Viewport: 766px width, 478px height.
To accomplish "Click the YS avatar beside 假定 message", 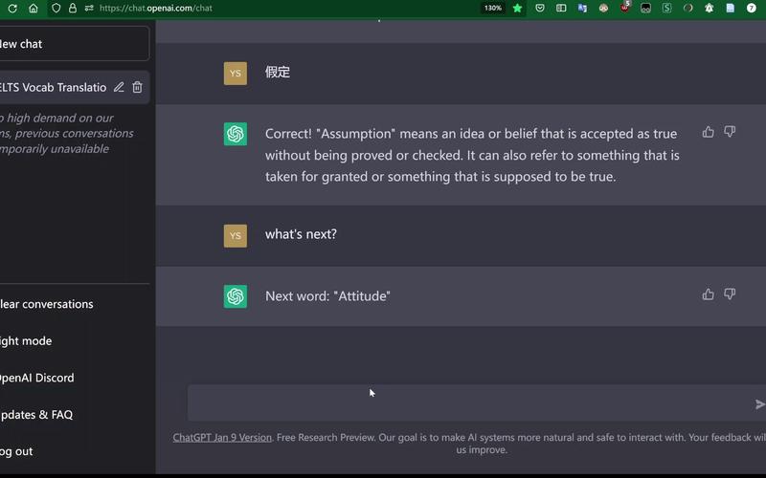I will point(236,74).
